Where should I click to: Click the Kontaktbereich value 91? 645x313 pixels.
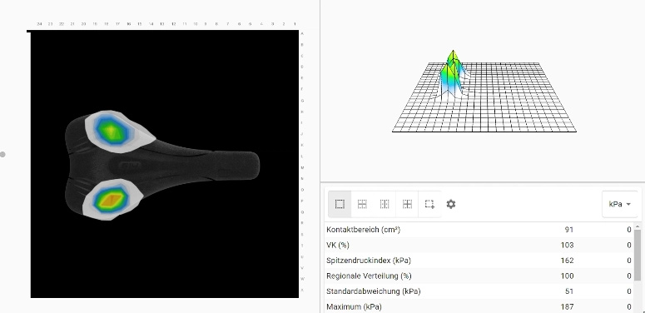tap(569, 230)
